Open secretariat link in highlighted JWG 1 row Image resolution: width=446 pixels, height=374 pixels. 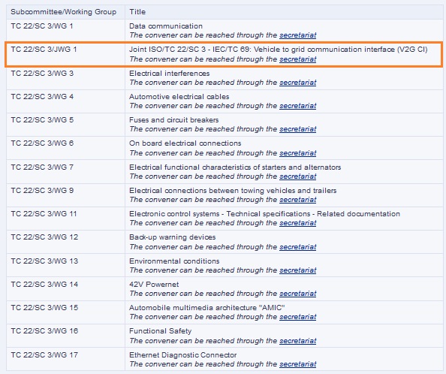(297, 59)
